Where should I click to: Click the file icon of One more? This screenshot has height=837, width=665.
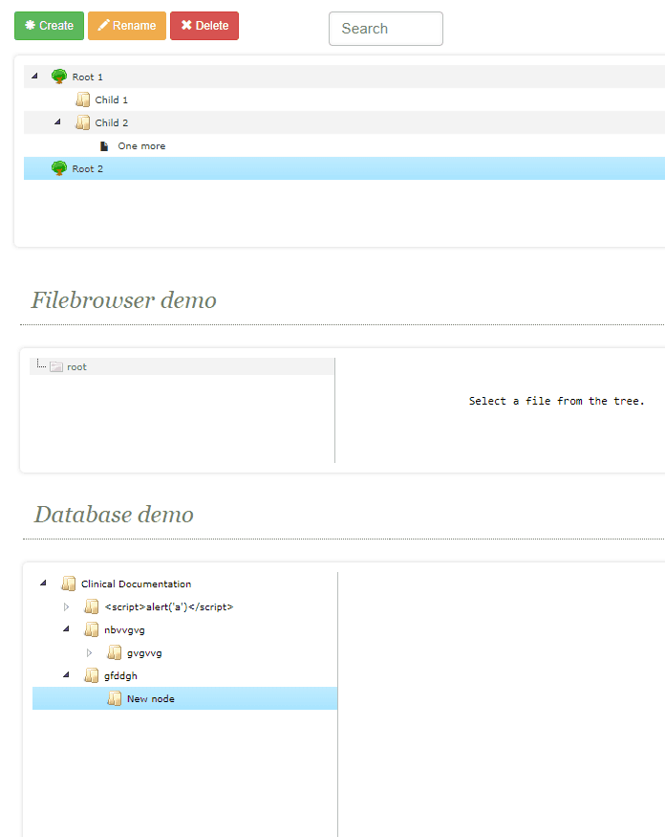point(104,145)
